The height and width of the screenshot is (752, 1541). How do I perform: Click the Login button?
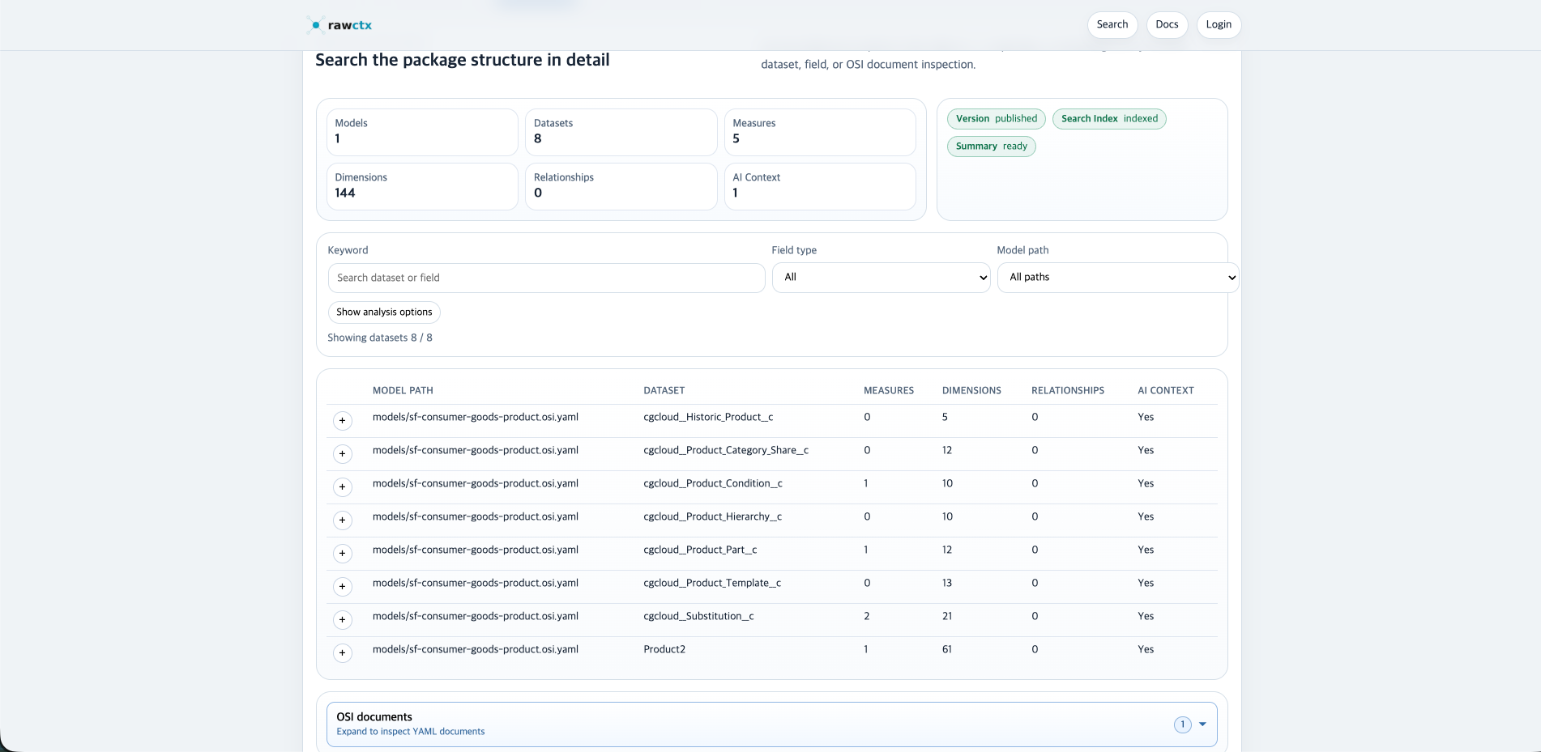[1218, 25]
